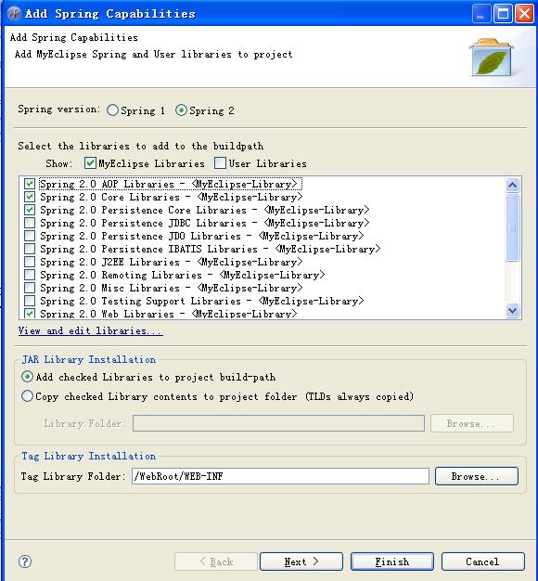Click the help question mark icon
The width and height of the screenshot is (538, 581).
[x=25, y=562]
